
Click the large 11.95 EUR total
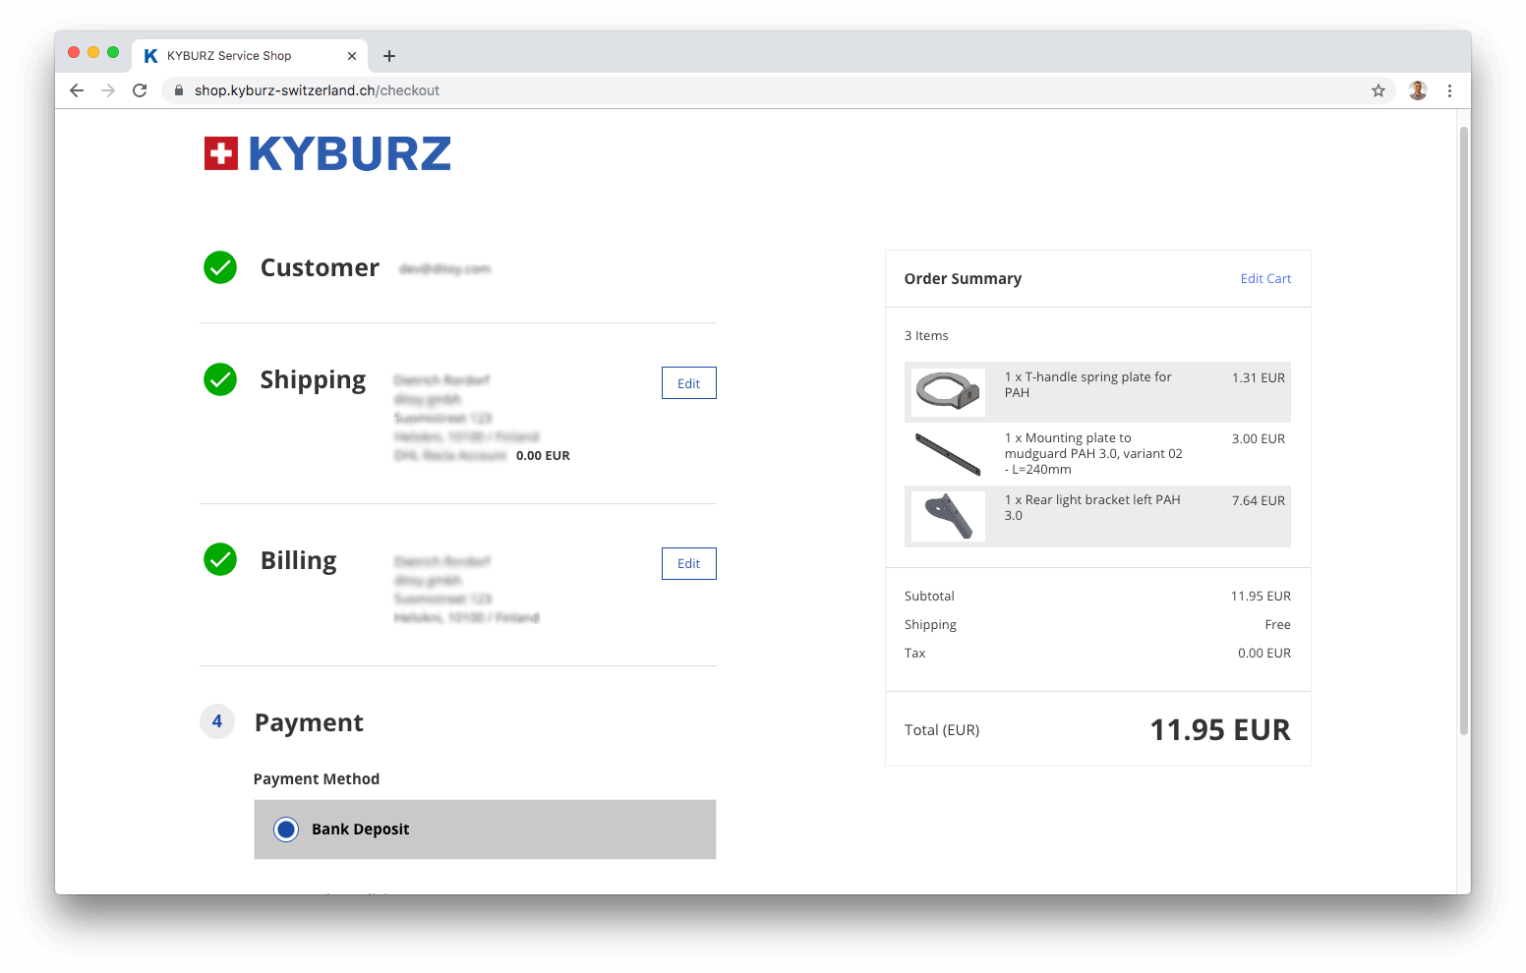click(x=1220, y=730)
